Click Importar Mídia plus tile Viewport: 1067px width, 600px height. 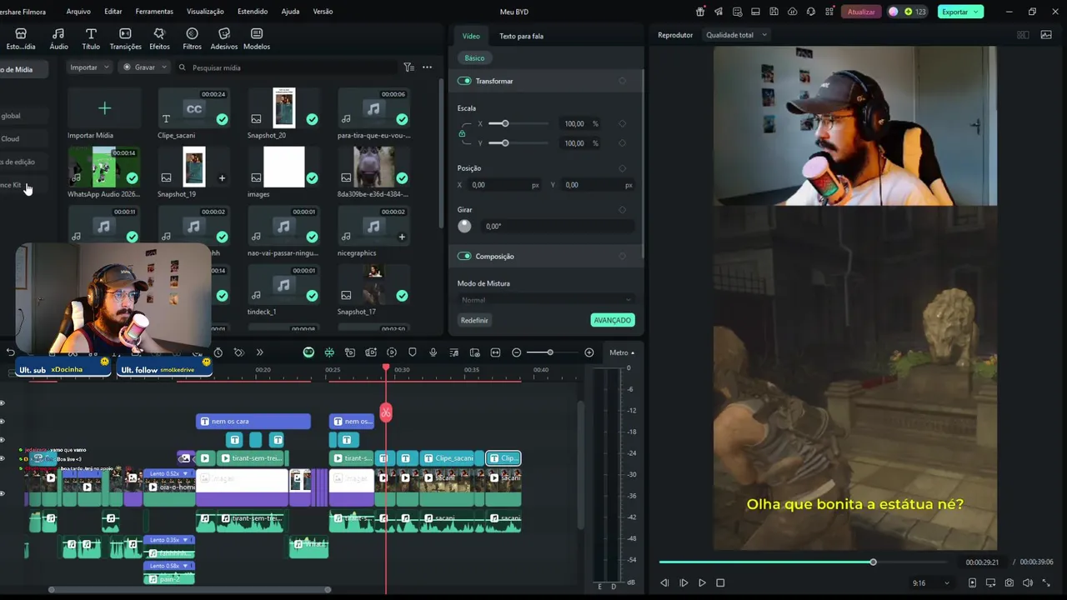tap(104, 108)
